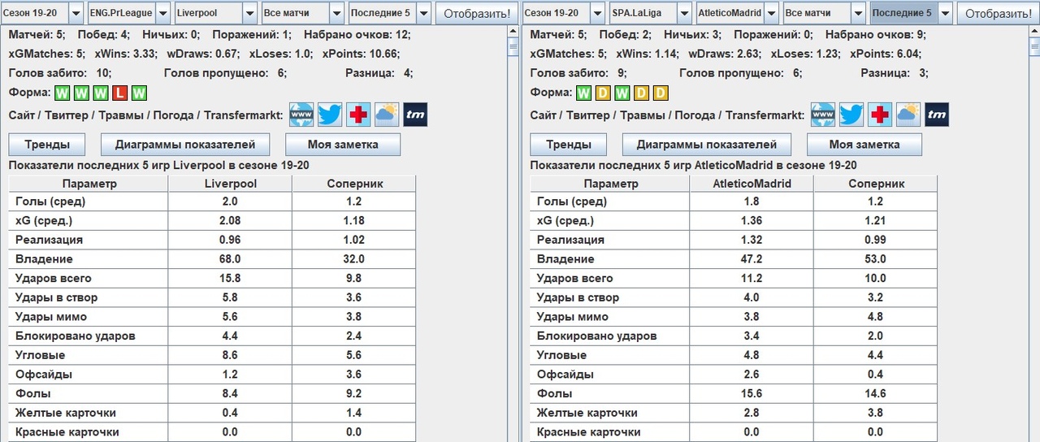The width and height of the screenshot is (1040, 442).
Task: Select AtleticoMadrid Фолы value 15.6
Action: pos(752,393)
